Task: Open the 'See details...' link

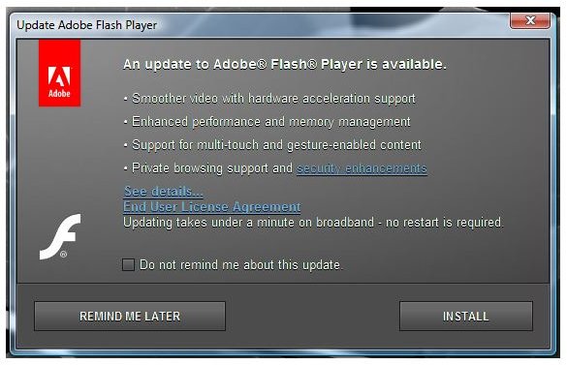Action: tap(163, 191)
